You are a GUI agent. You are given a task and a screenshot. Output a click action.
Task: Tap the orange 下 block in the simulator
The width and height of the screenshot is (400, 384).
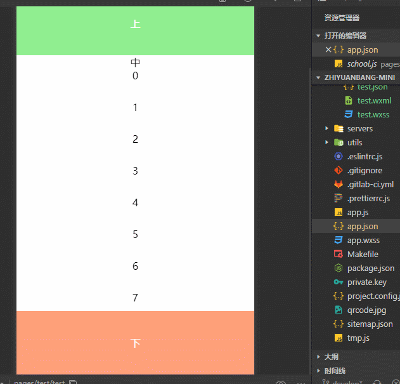[x=135, y=343]
